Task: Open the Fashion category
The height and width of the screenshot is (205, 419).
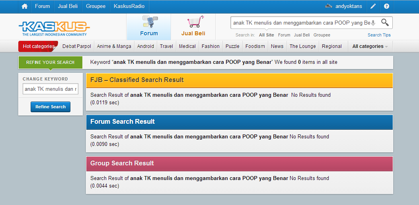Action: click(210, 46)
